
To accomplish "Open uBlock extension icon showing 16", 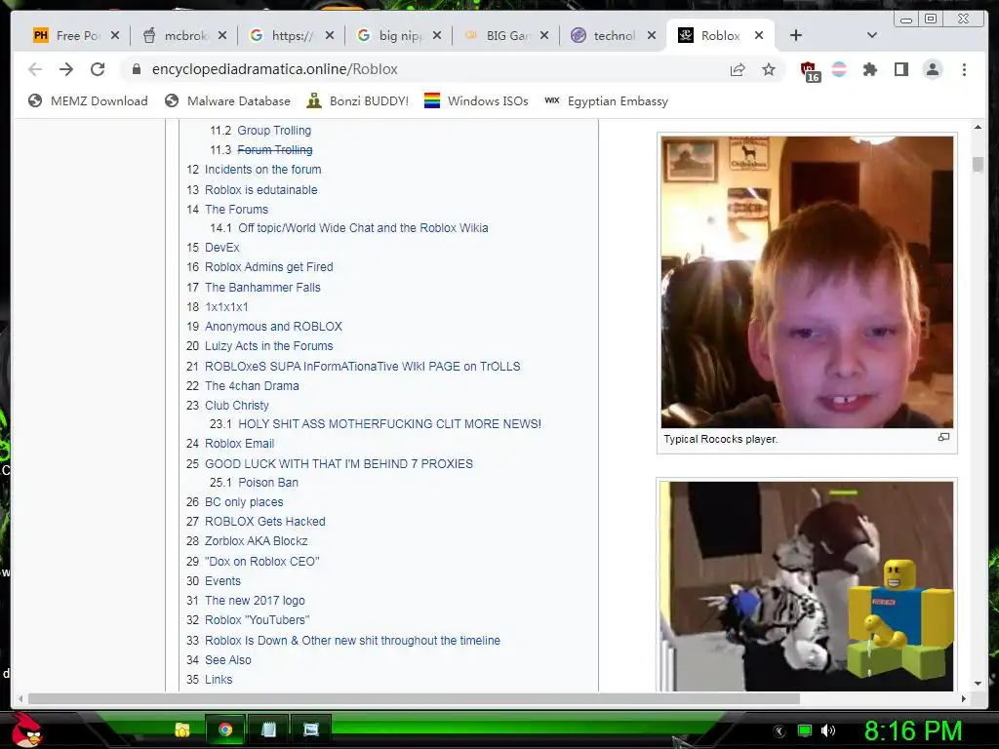I will (x=809, y=71).
